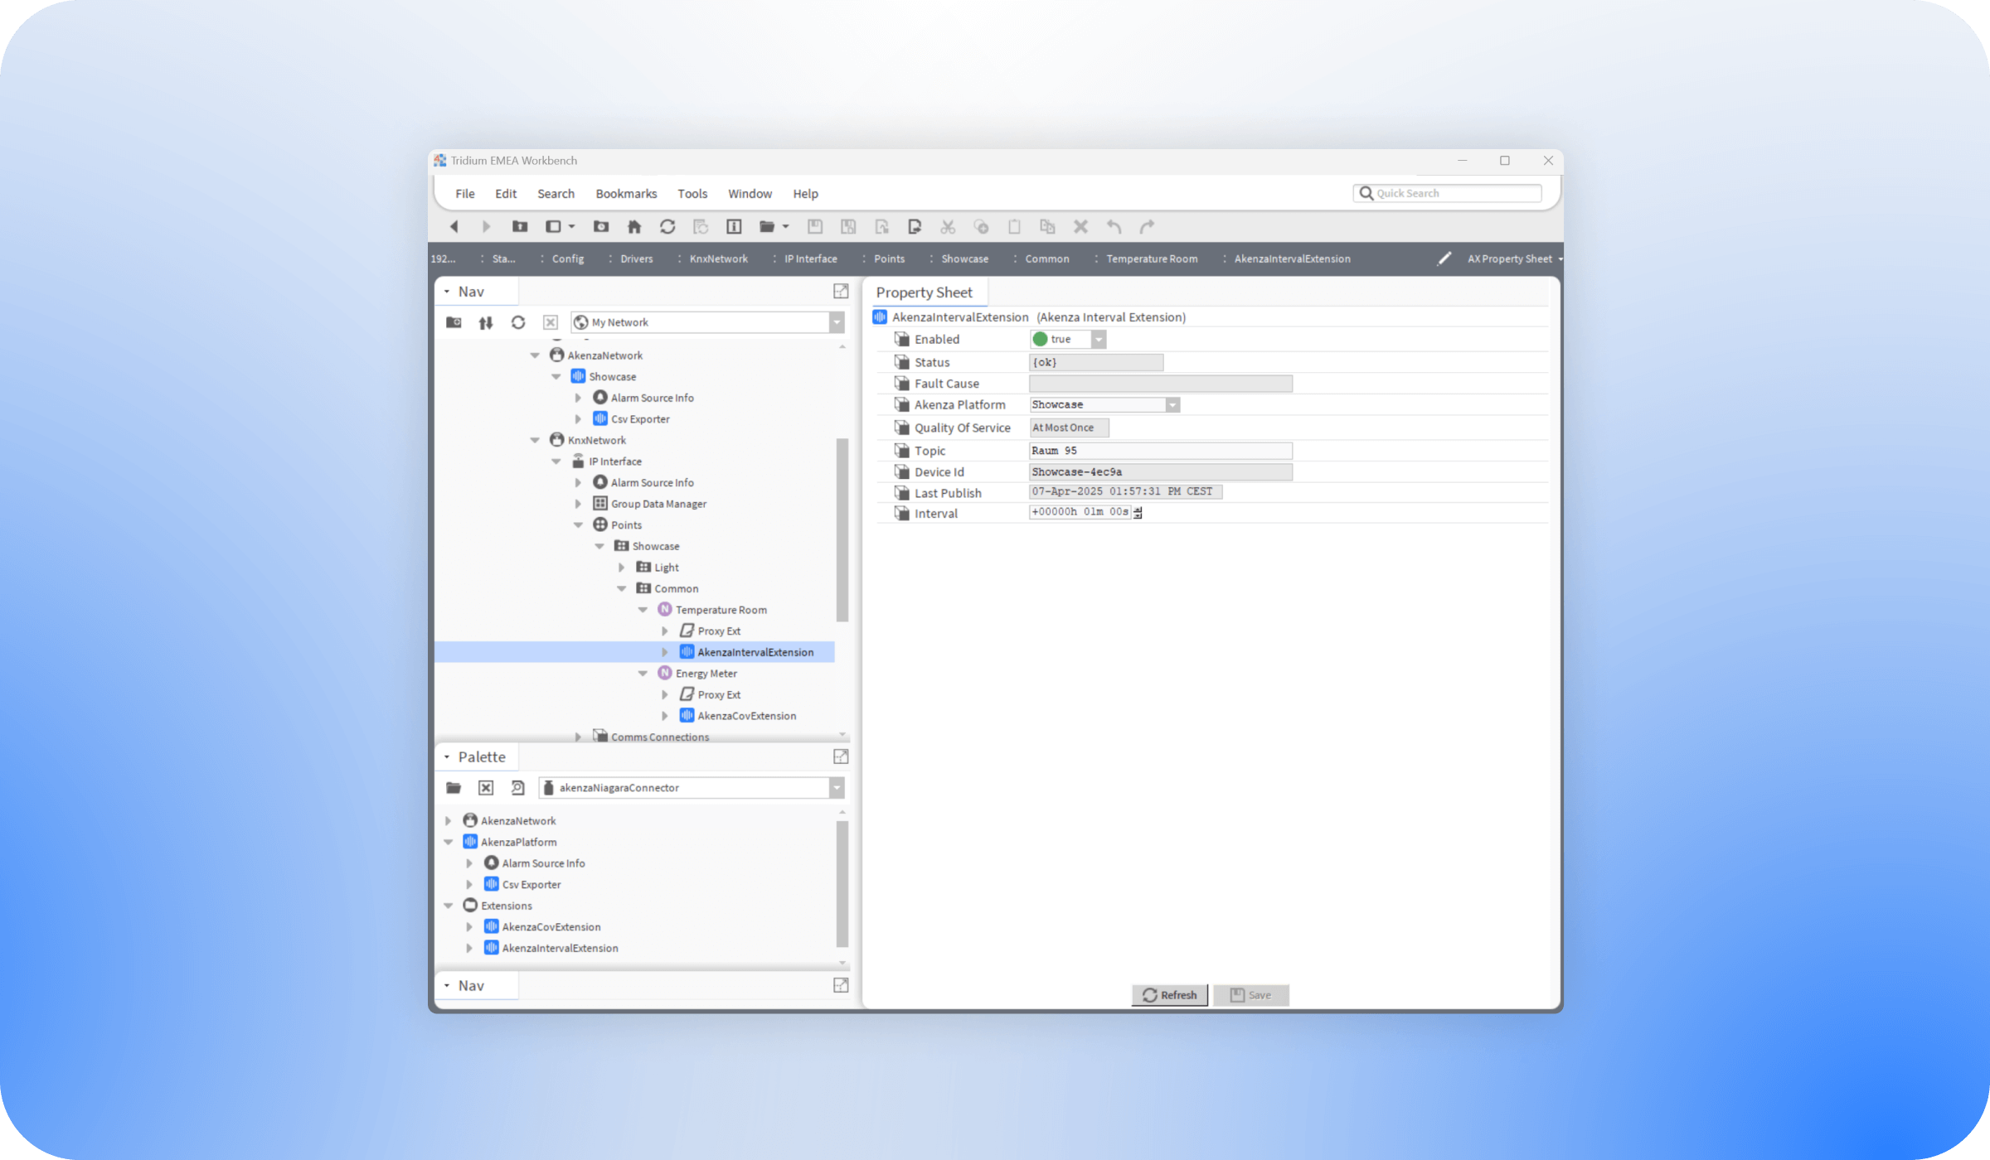
Task: Go back with the toolbar back arrow
Action: (x=454, y=226)
